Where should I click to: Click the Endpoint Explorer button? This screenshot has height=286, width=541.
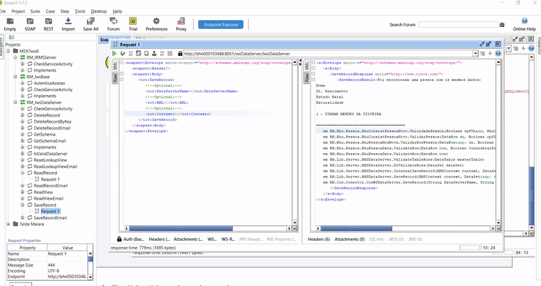pyautogui.click(x=221, y=24)
